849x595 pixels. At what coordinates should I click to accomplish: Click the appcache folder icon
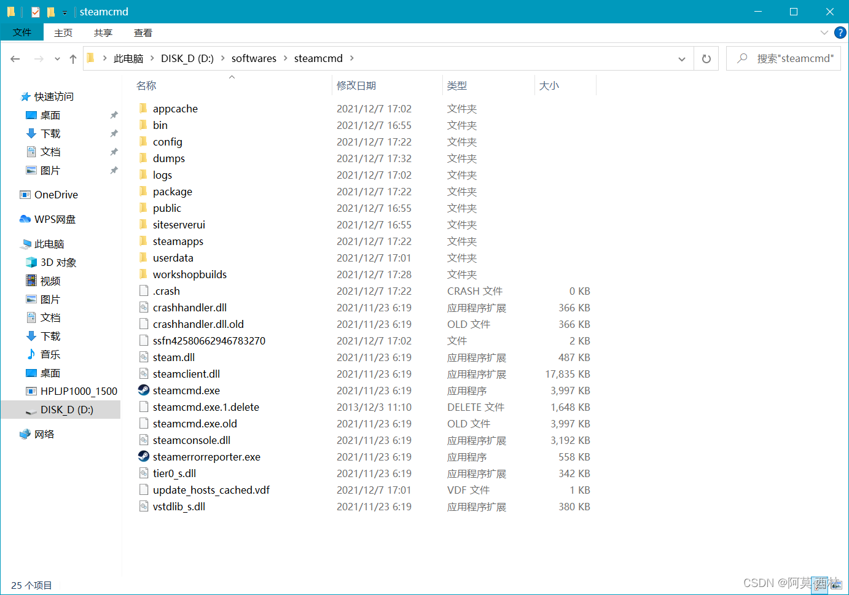pyautogui.click(x=143, y=108)
